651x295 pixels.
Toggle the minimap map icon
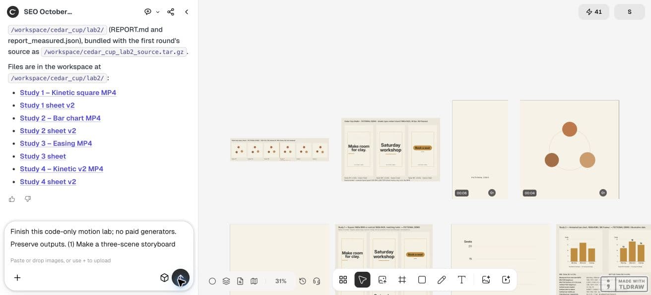click(x=254, y=281)
